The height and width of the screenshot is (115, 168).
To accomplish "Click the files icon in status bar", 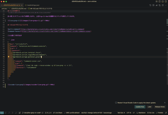I will tap(6, 113).
